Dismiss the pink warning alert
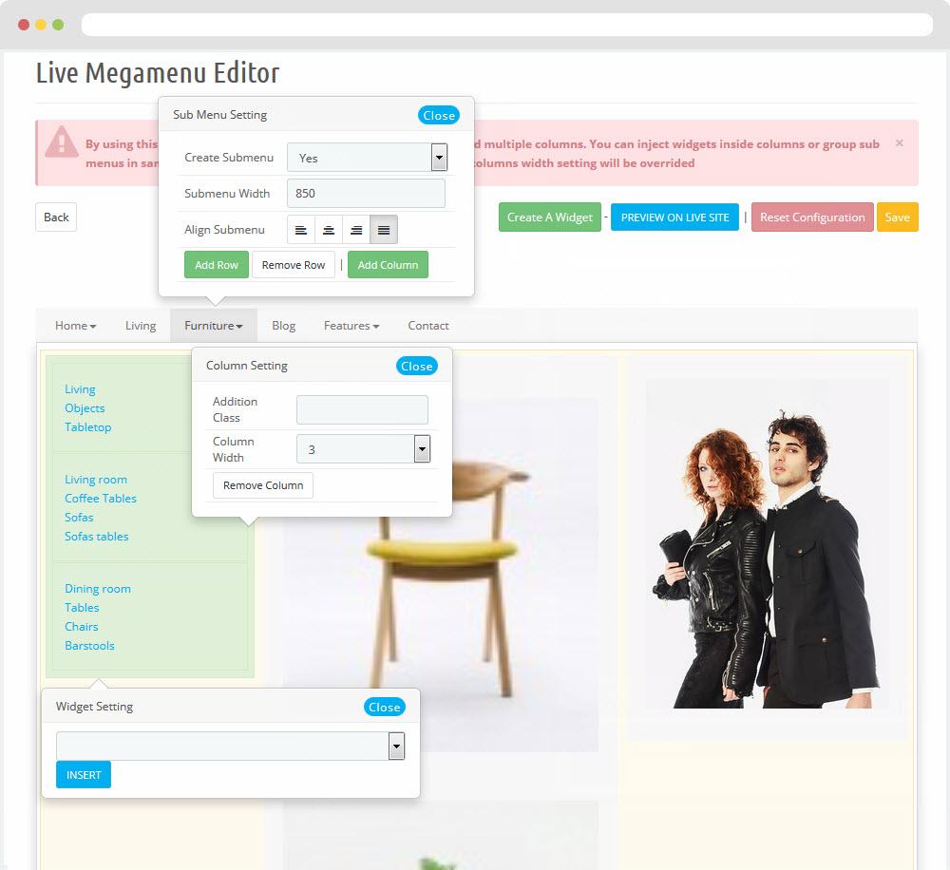Image resolution: width=950 pixels, height=870 pixels. [899, 143]
